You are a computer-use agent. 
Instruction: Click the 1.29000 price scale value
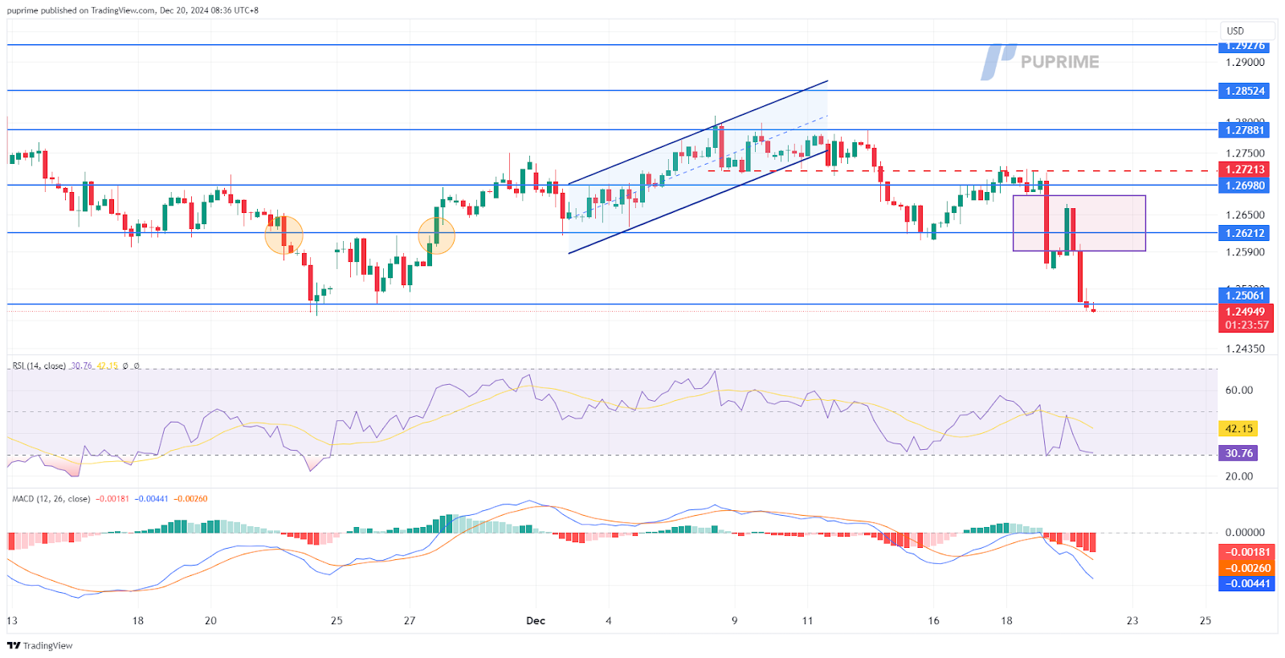click(1245, 62)
